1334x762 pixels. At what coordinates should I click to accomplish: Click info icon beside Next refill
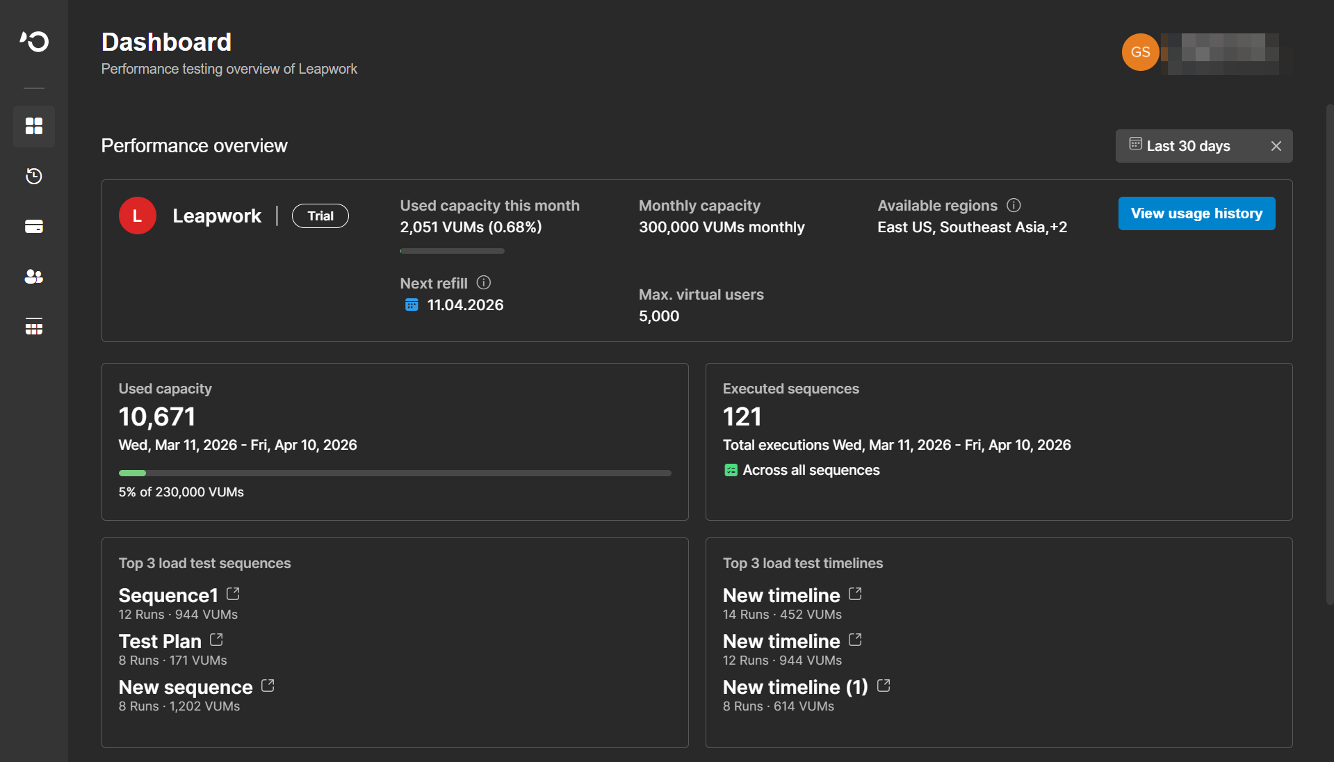483,282
